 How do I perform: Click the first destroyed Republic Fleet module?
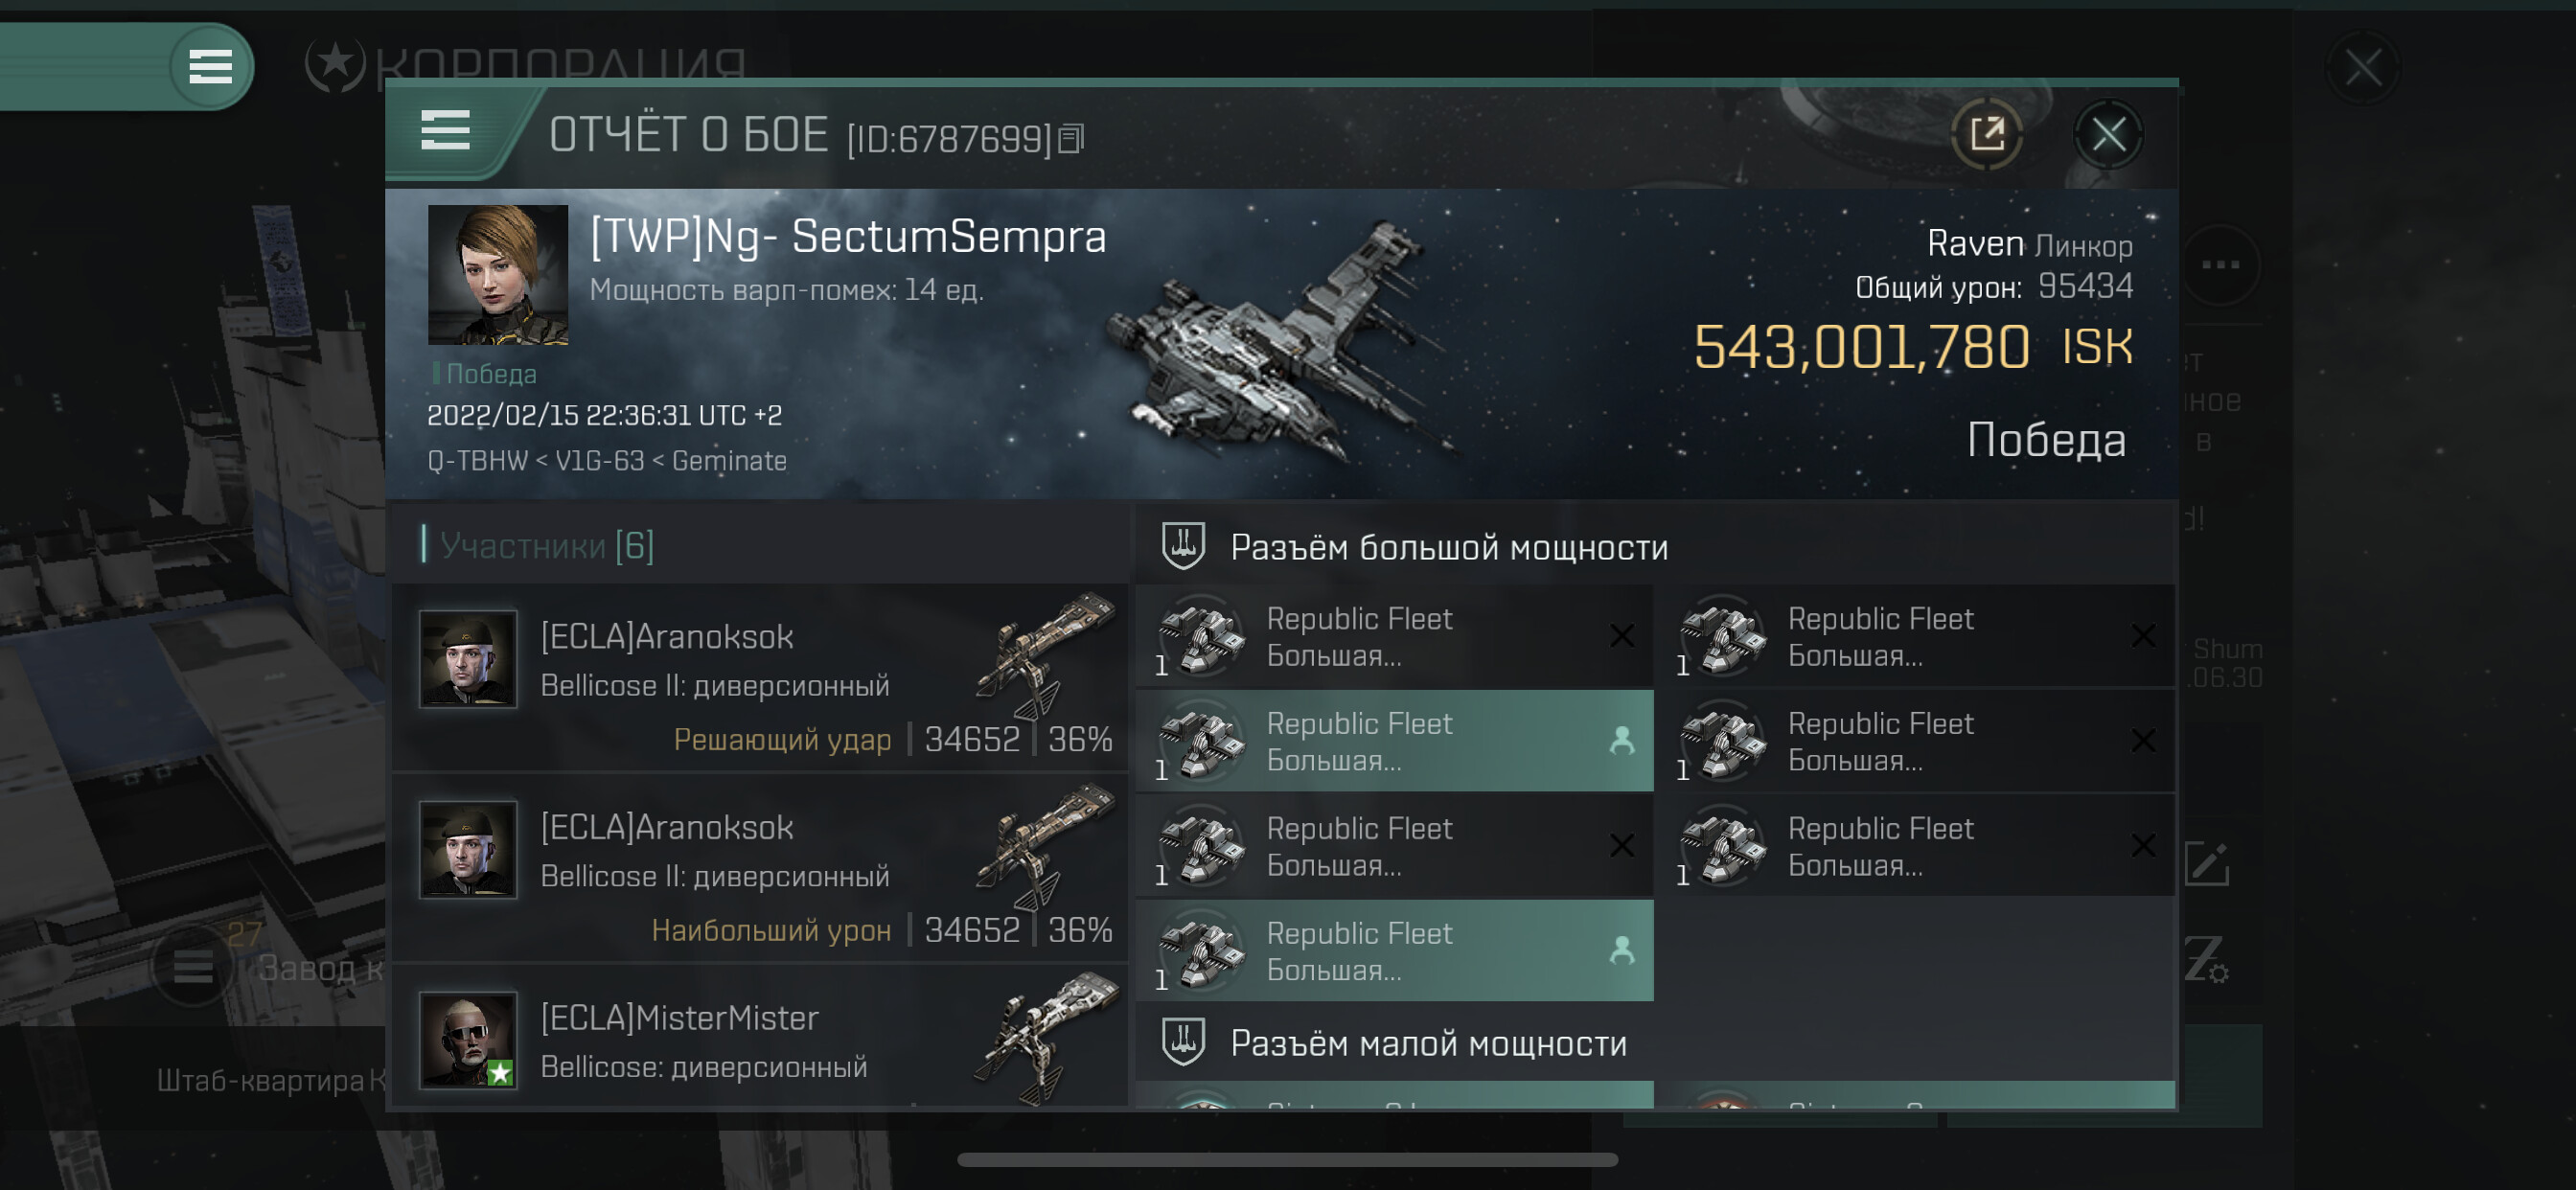point(1394,636)
